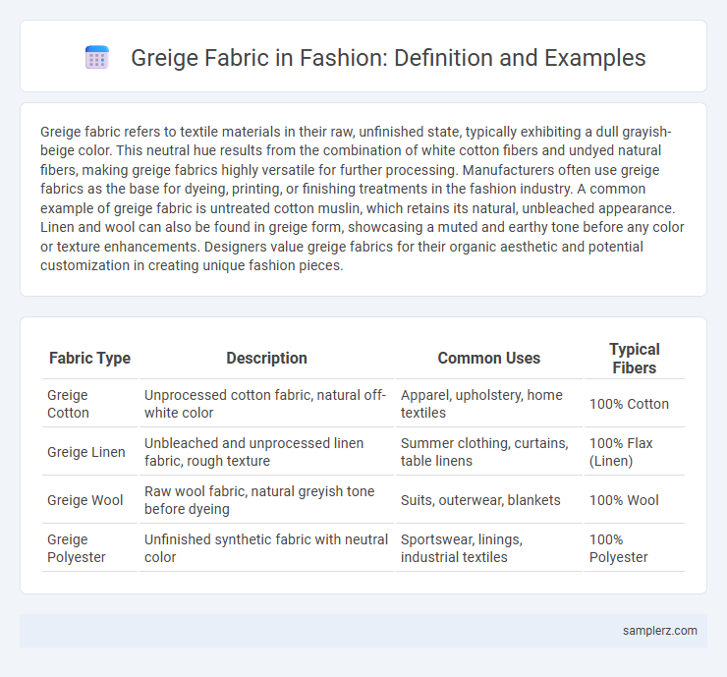
Task: Click the calendar grid icon beside the title
Action: click(97, 58)
